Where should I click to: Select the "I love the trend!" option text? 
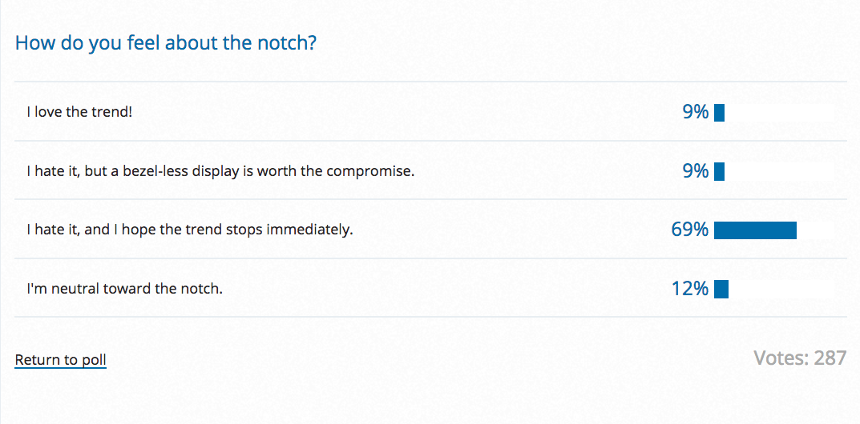pos(79,112)
